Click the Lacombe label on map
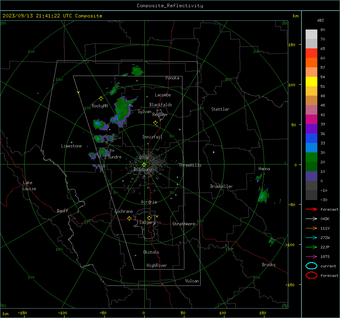Viewport: 340px width, 318px height. pyautogui.click(x=163, y=95)
